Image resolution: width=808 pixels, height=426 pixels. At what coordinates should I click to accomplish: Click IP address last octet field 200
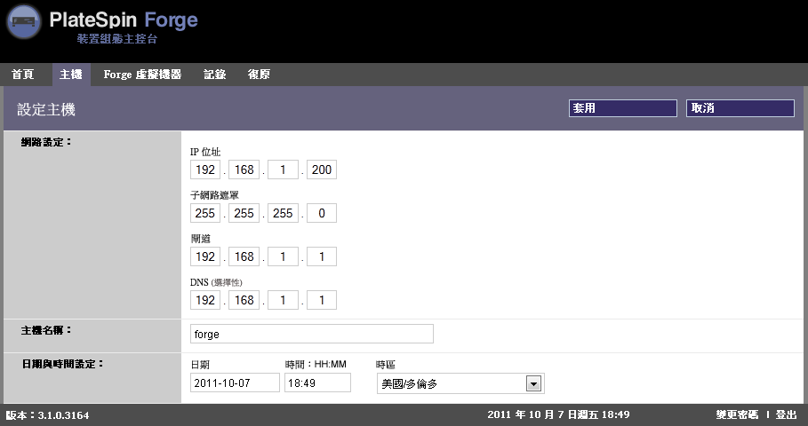(322, 170)
